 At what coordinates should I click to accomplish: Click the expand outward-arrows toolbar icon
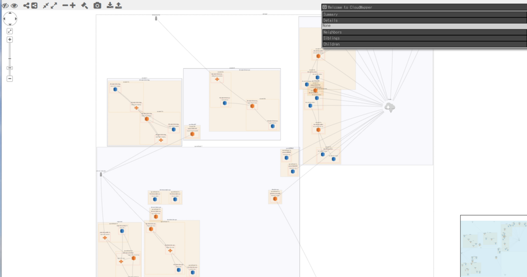coord(54,5)
